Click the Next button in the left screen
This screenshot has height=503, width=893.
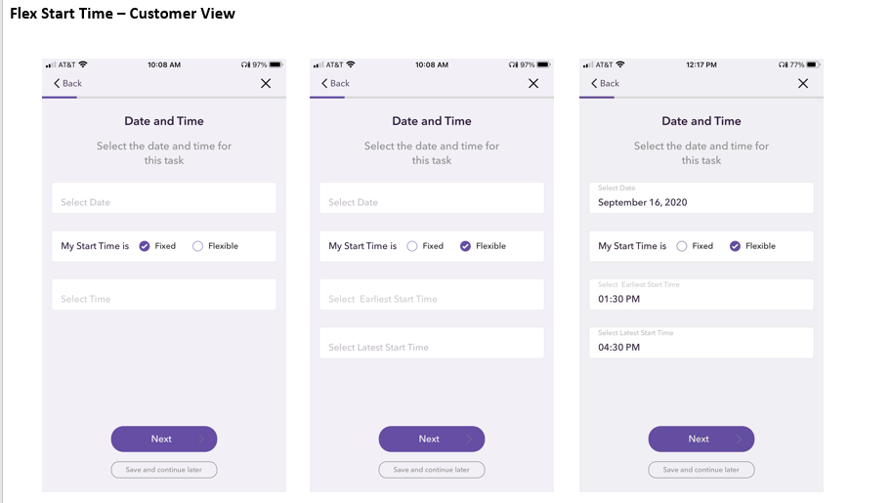point(164,439)
